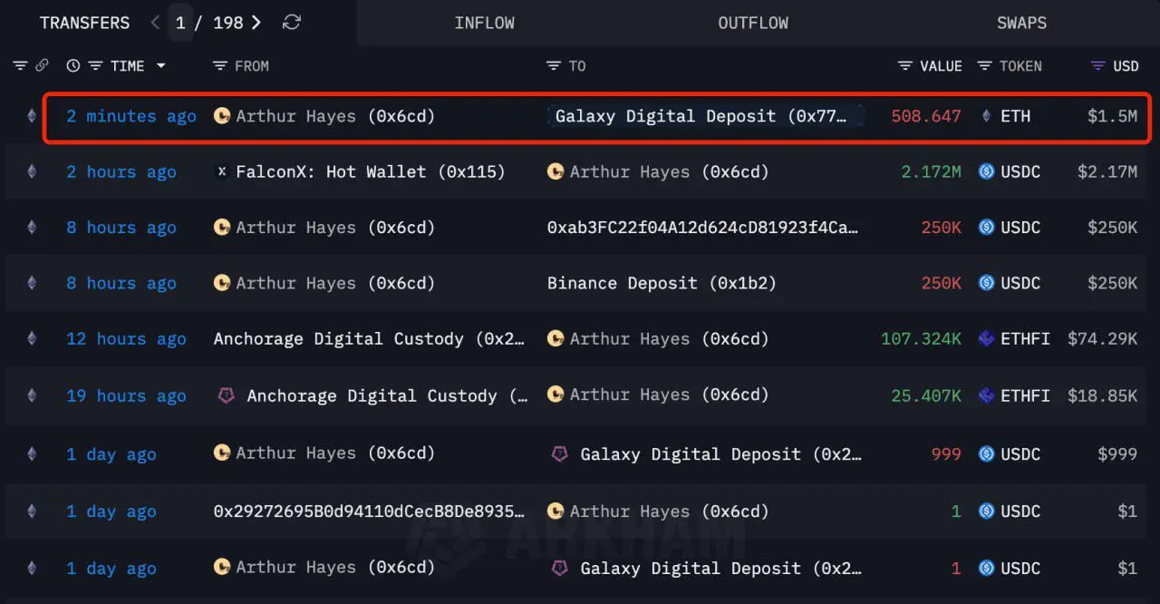
Task: Click ETHFI token icon in 25.407K row
Action: pyautogui.click(x=987, y=395)
